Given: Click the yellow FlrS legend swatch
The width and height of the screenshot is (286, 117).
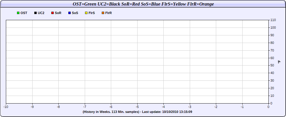Looking at the screenshot, I should click(86, 13).
